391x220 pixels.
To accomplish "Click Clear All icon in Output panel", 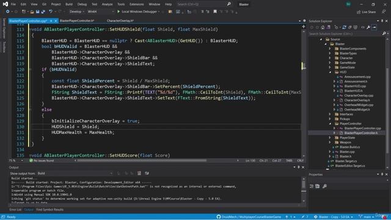I will [x=139, y=173].
